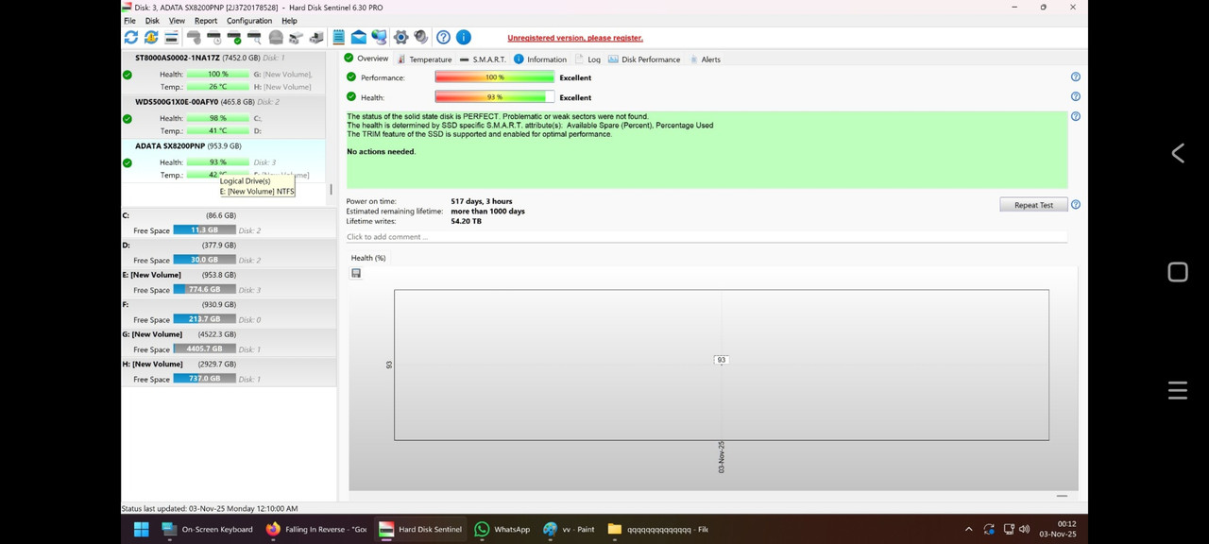This screenshot has width=1209, height=544.
Task: Open the Disk menu
Action: [152, 21]
